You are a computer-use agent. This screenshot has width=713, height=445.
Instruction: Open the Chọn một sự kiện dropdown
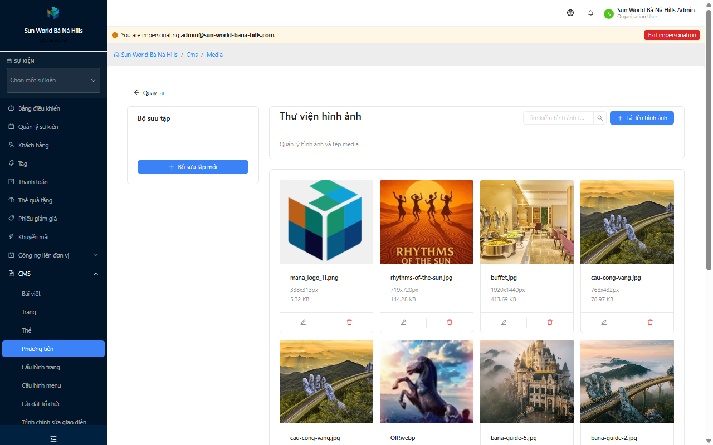point(53,80)
